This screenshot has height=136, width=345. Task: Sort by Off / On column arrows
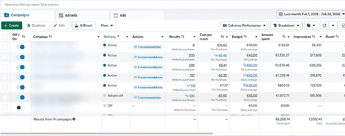pos(24,37)
